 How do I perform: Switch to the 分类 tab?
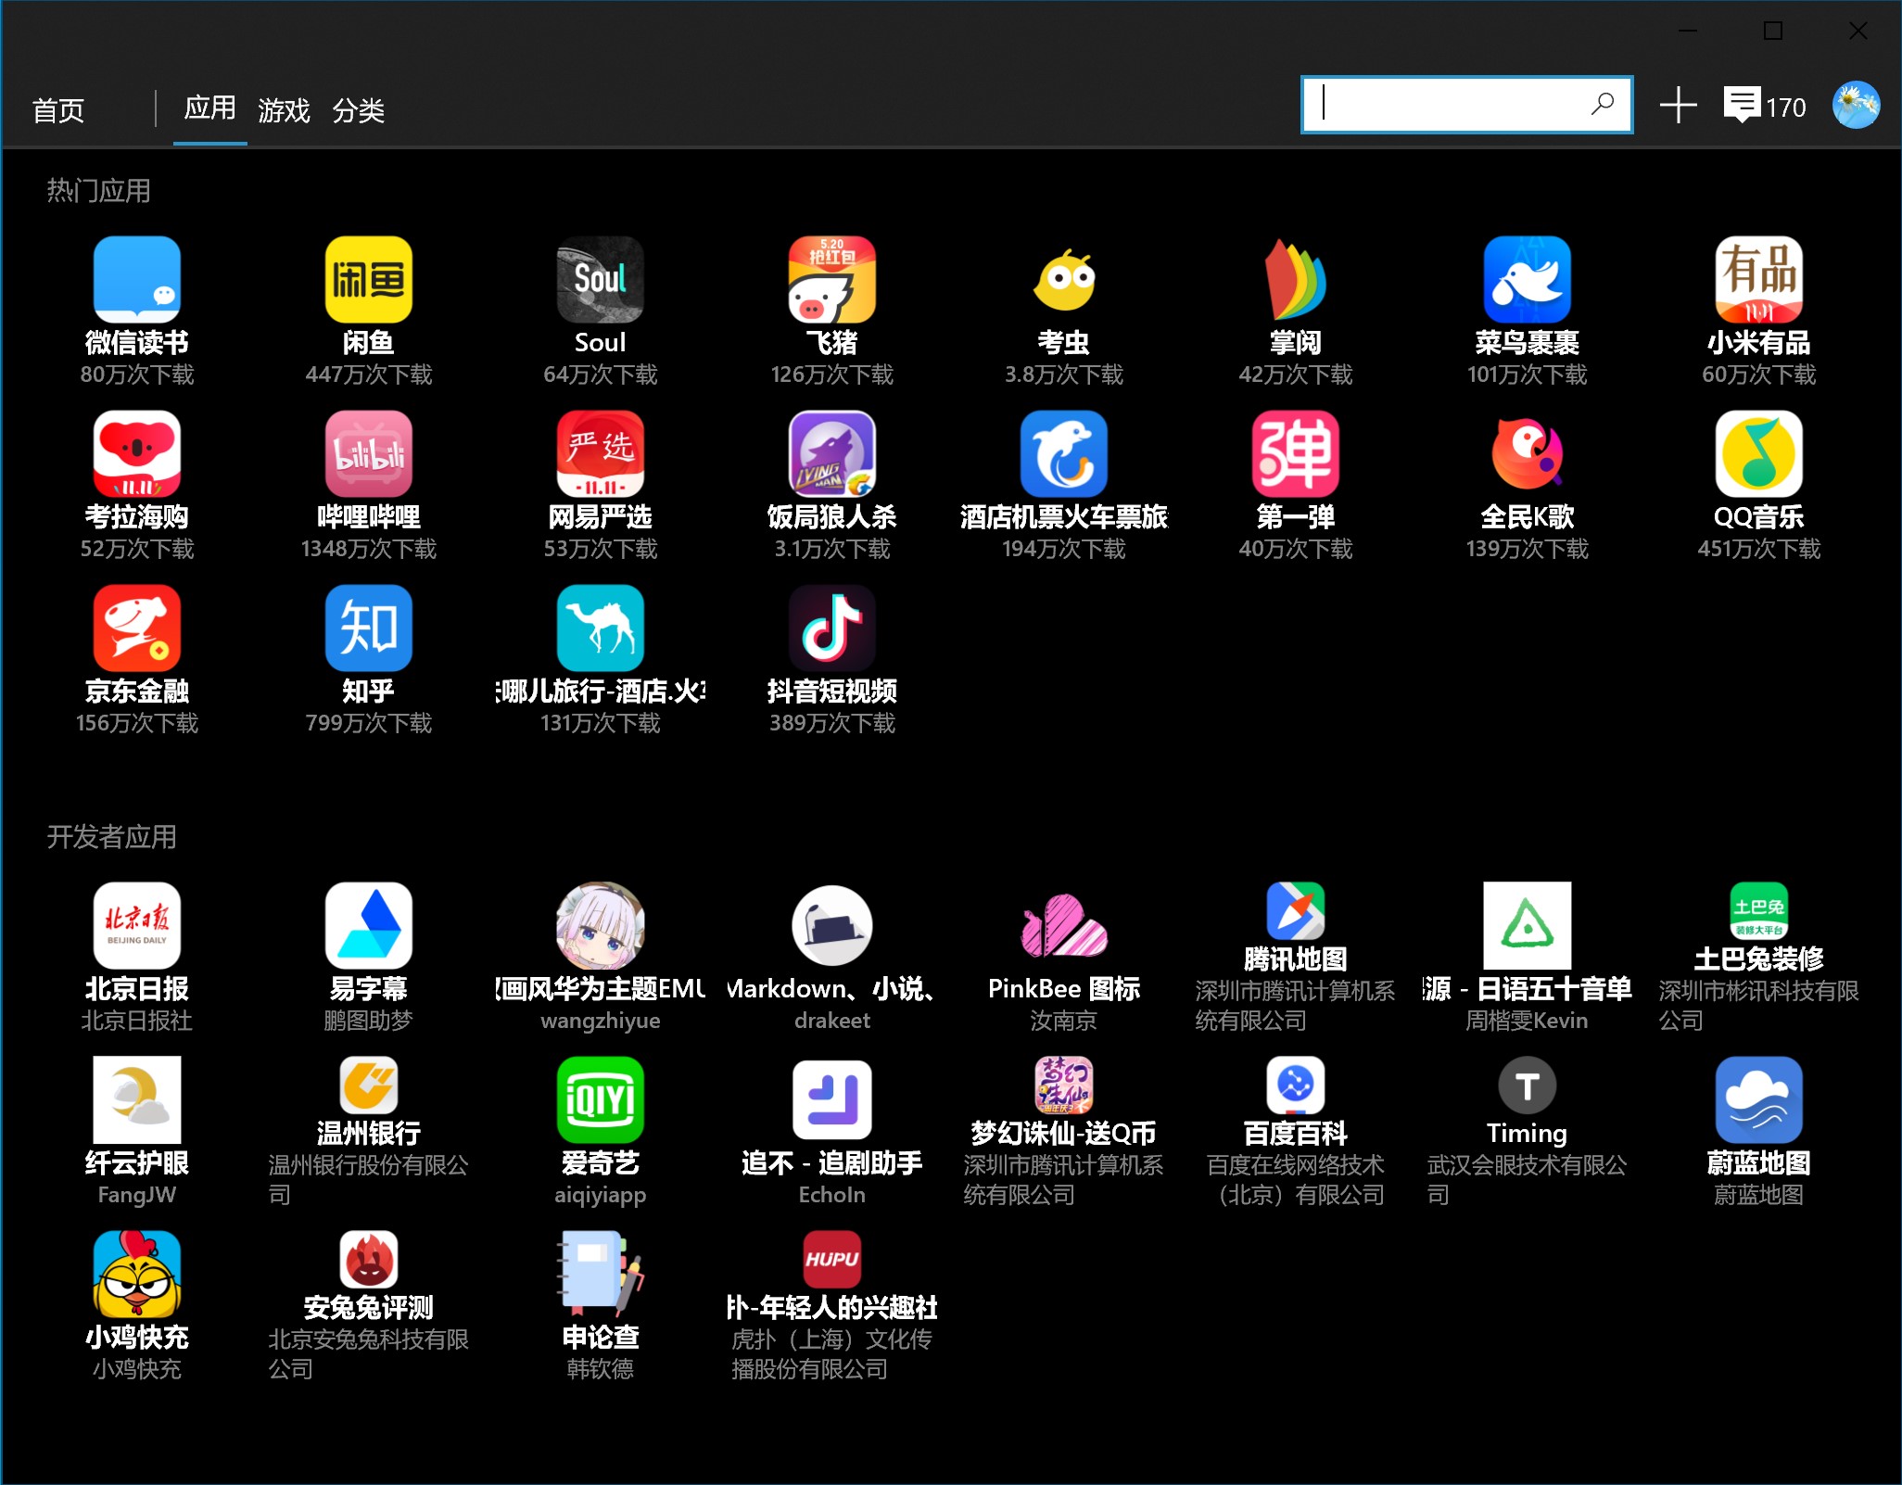[358, 110]
